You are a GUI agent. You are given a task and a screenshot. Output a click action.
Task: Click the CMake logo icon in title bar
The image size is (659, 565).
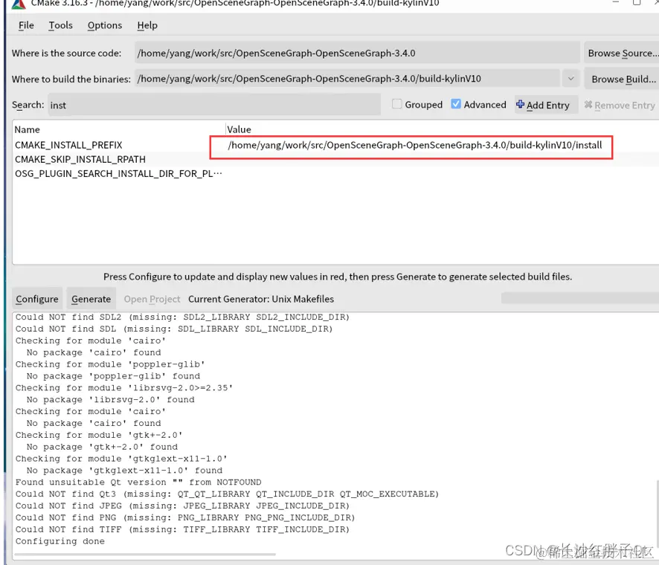point(19,4)
